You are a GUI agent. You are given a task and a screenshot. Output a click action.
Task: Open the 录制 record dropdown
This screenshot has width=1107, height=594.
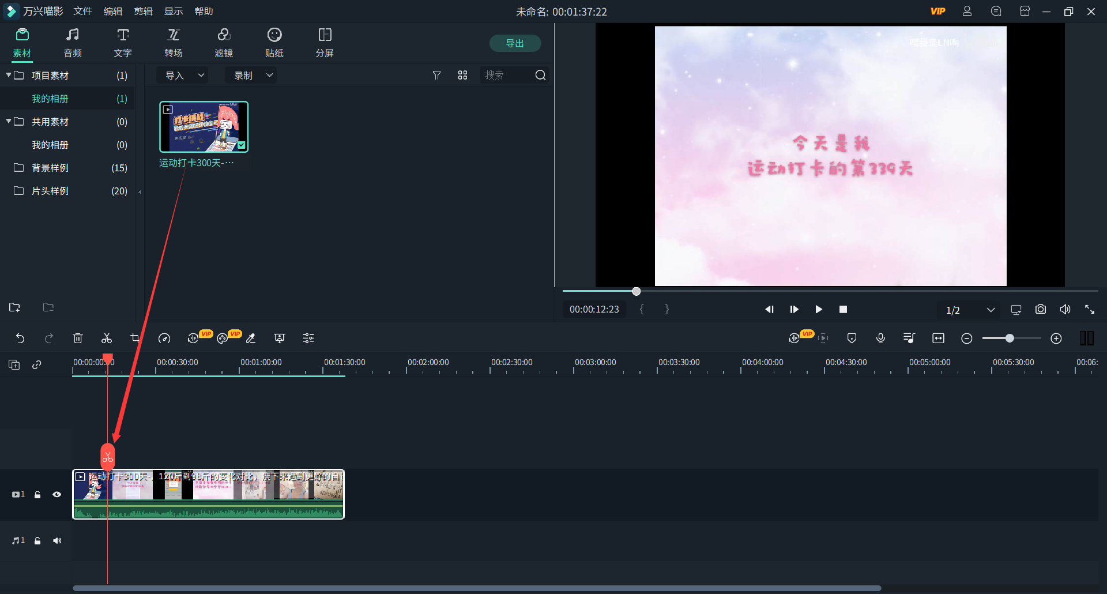click(253, 76)
